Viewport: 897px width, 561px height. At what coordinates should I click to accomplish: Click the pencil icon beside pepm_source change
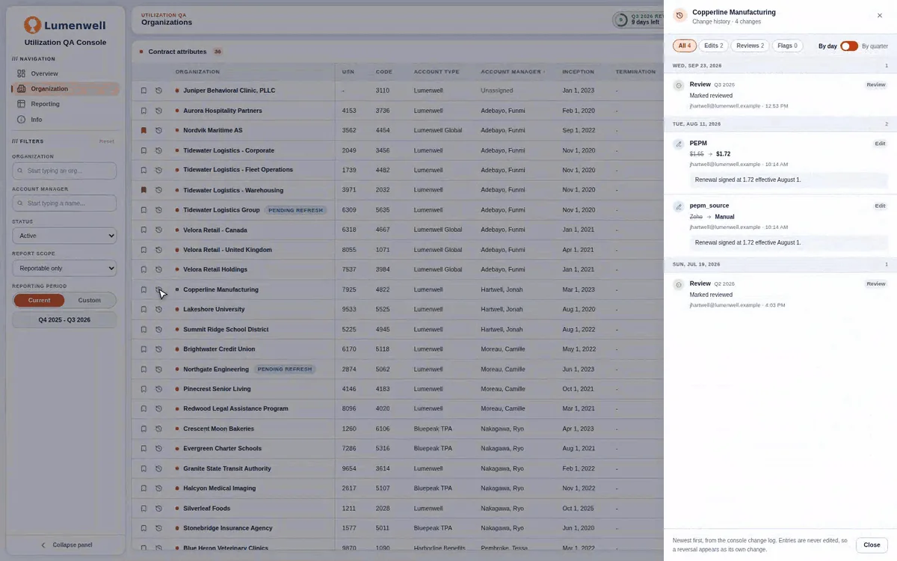pos(679,206)
